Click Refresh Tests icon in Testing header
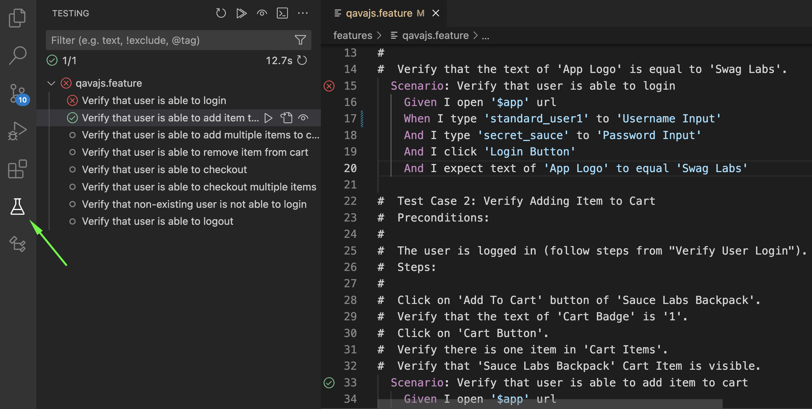This screenshot has height=409, width=812. pos(221,13)
